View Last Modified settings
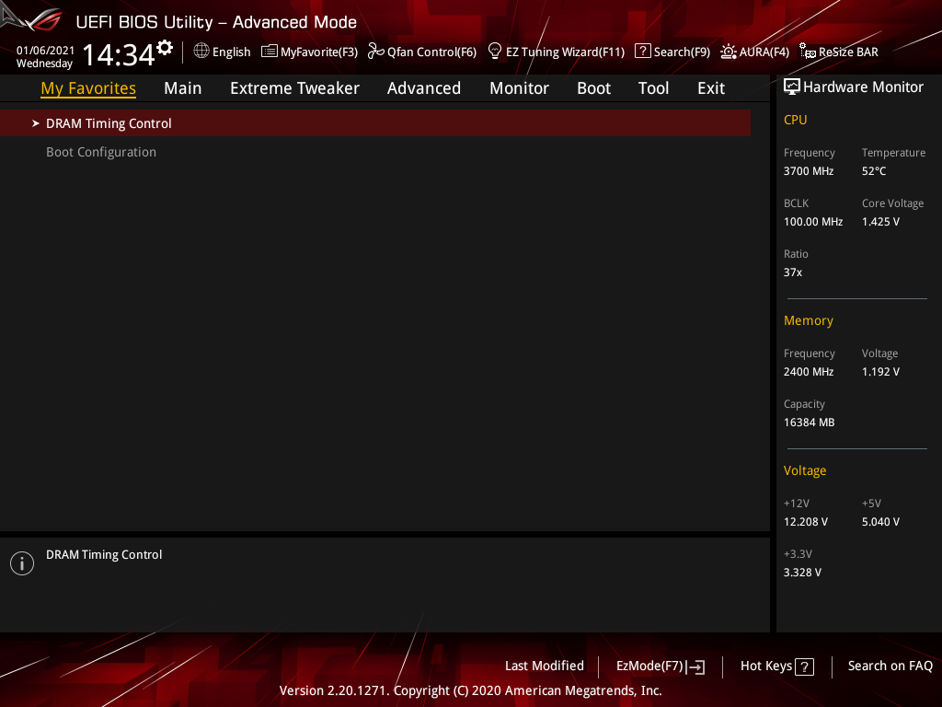This screenshot has height=707, width=942. (545, 666)
